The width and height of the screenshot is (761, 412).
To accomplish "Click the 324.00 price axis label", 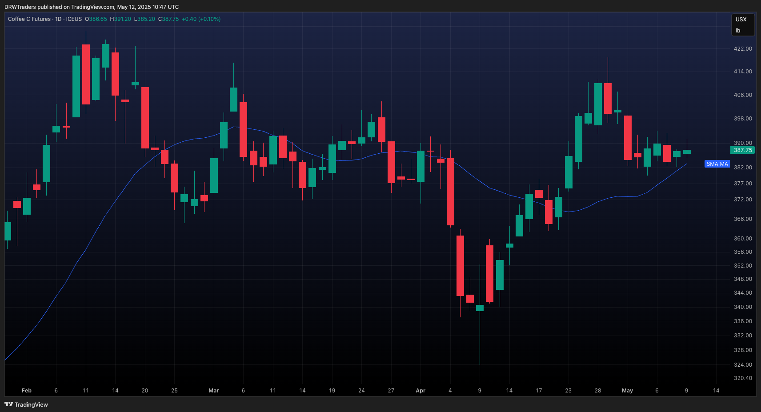I will click(743, 365).
